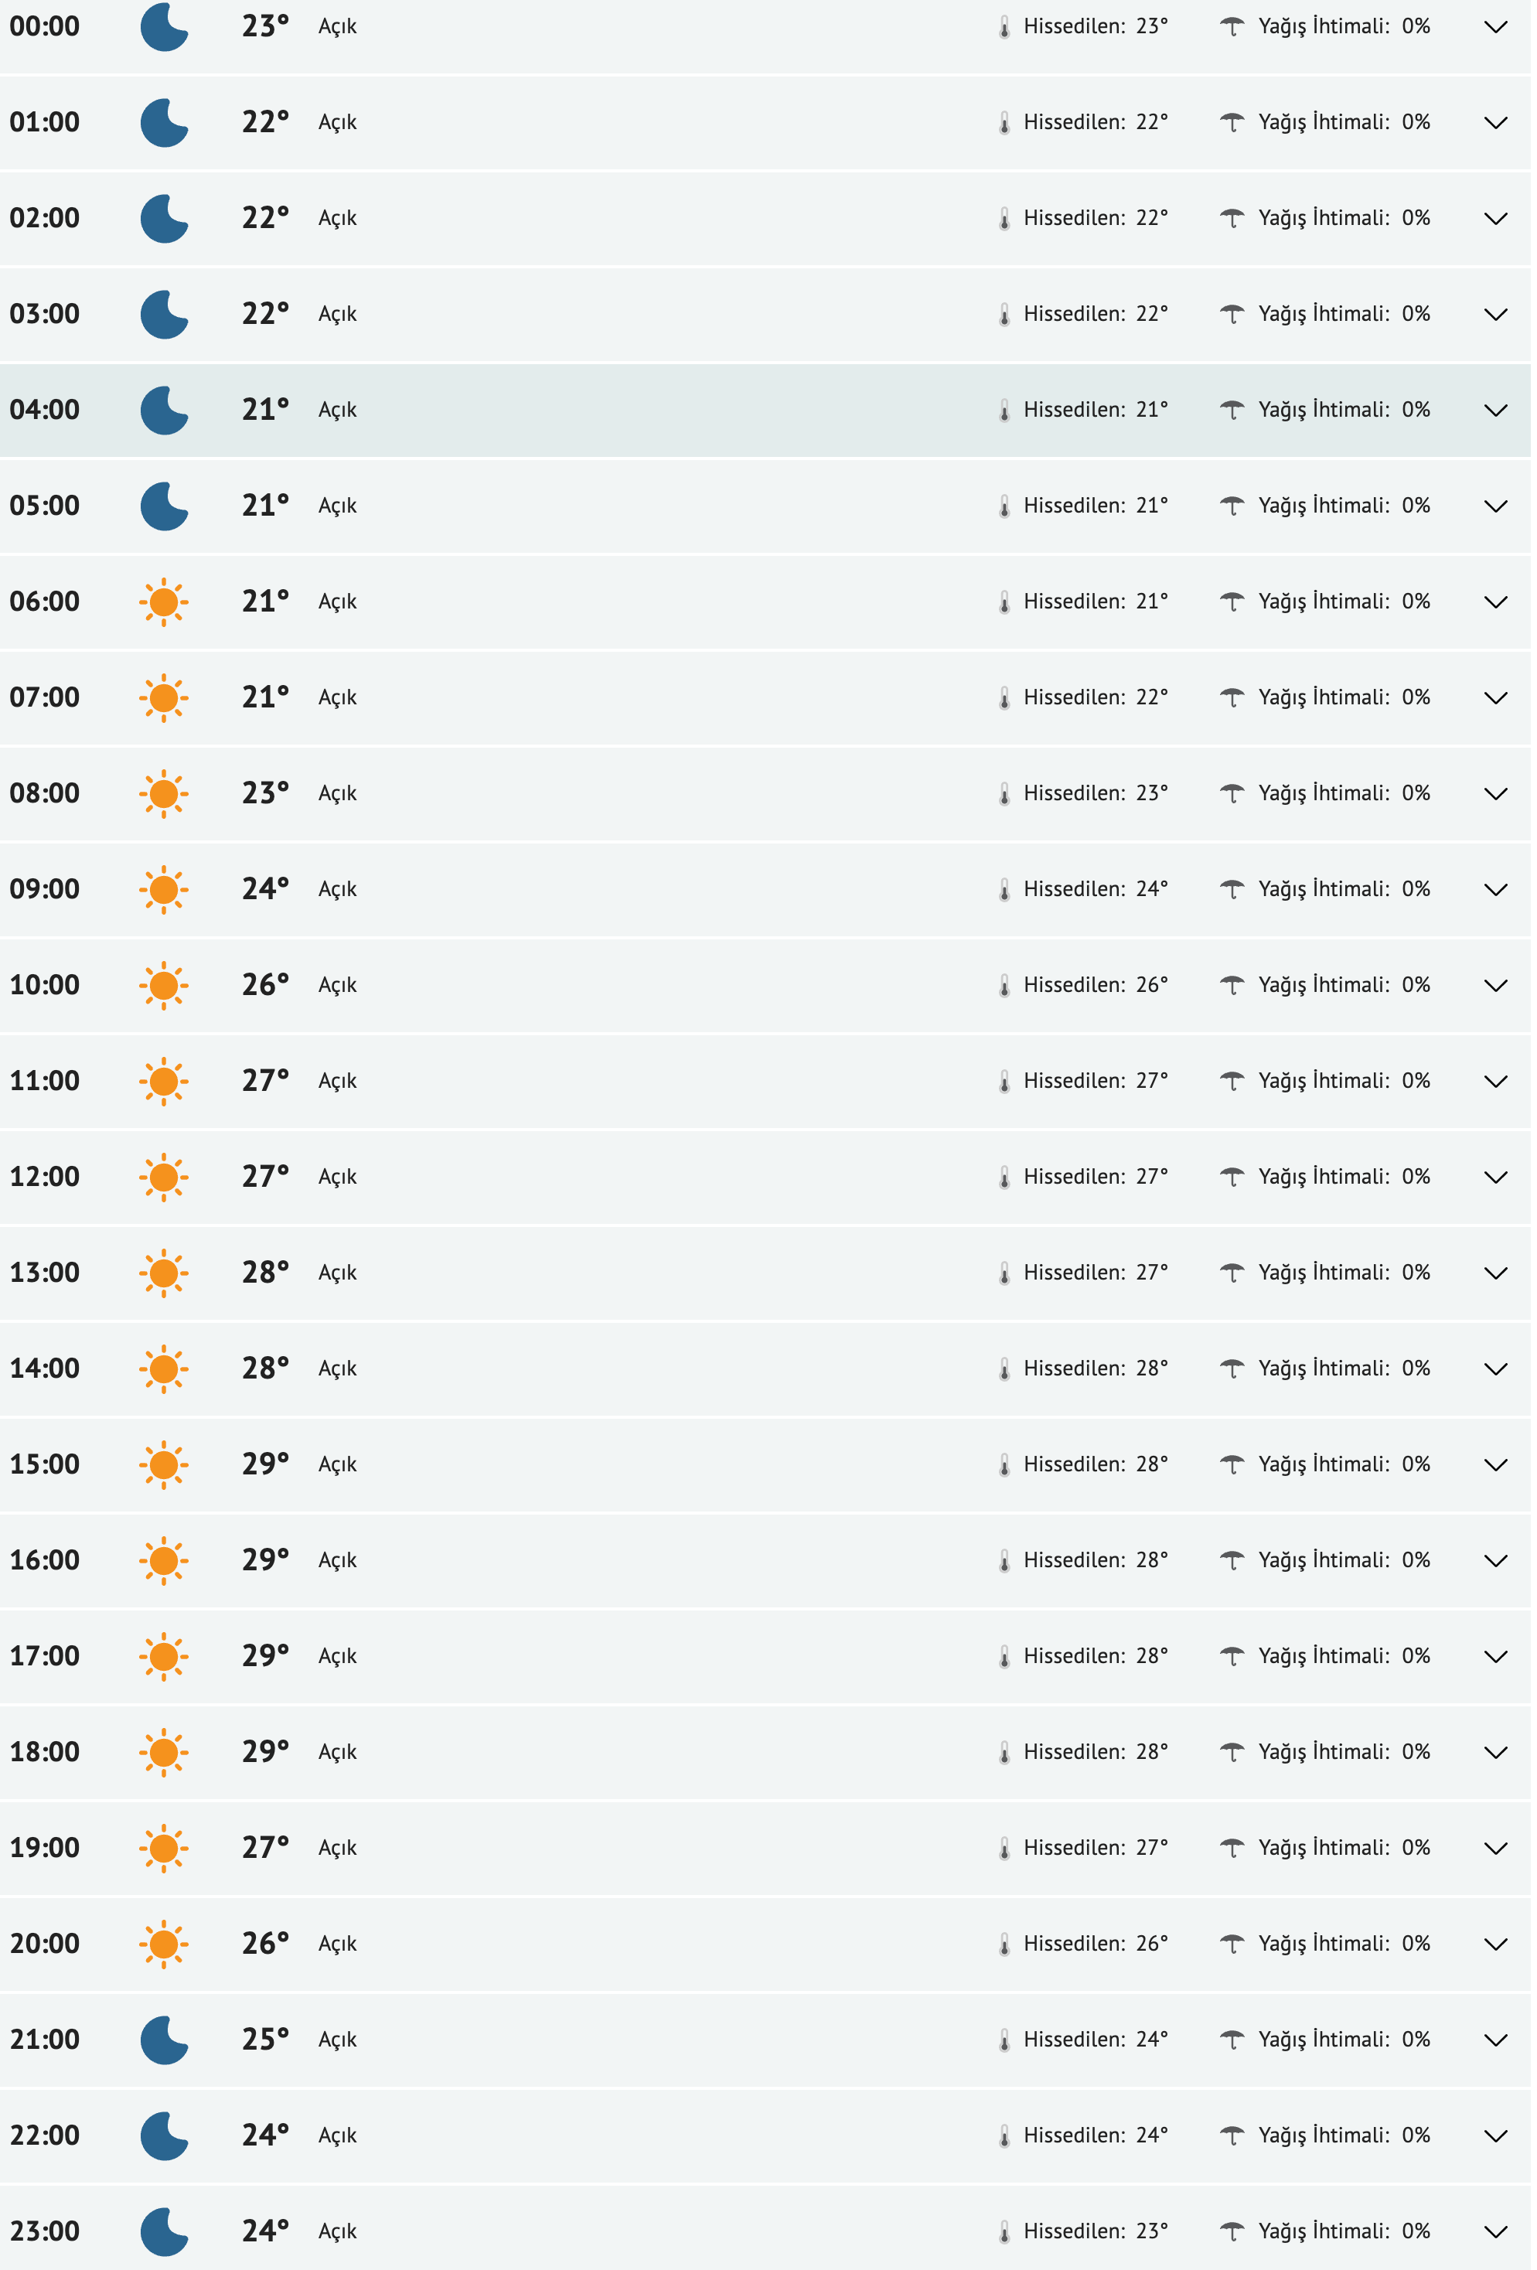Click the umbrella icon for 02:00
This screenshot has width=1537, height=2270.
click(x=1232, y=218)
